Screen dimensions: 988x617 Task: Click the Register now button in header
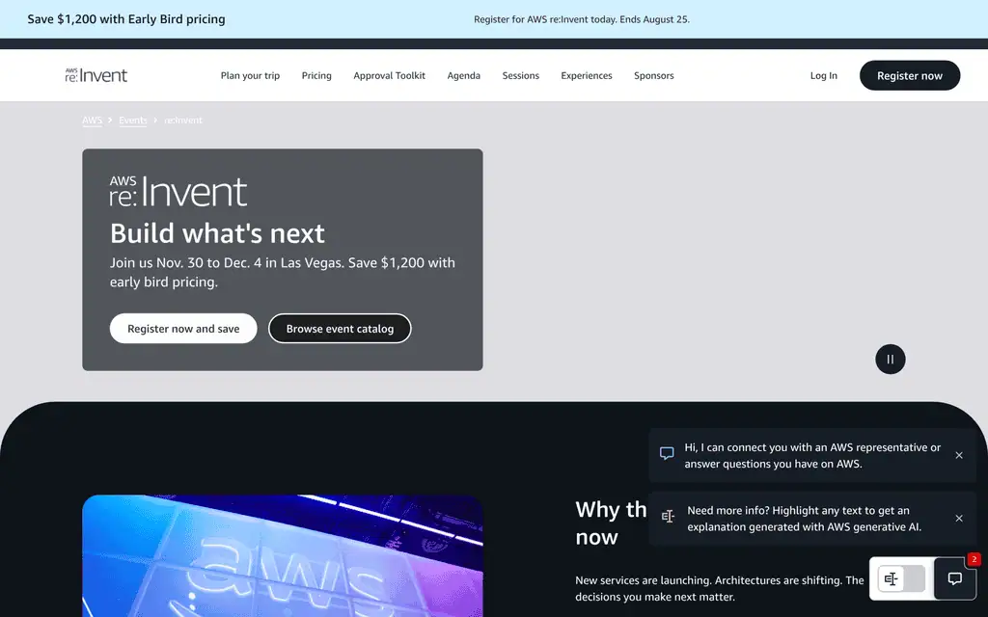click(x=910, y=75)
